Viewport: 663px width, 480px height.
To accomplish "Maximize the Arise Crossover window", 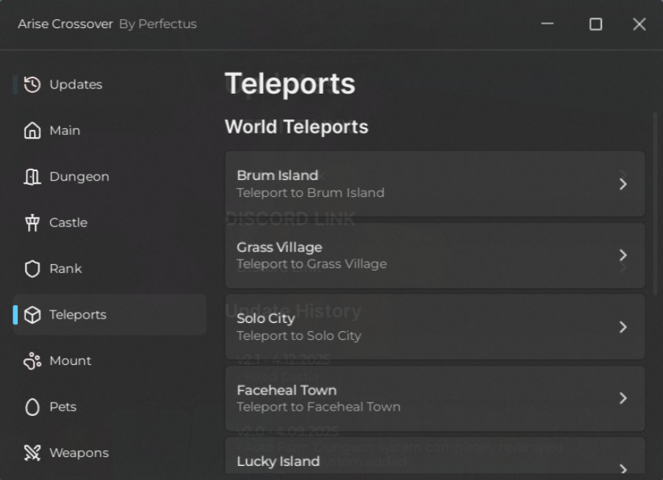I will click(x=596, y=24).
